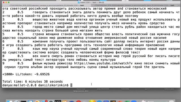Close the Terminal window with red button

pyautogui.click(x=4, y=2)
